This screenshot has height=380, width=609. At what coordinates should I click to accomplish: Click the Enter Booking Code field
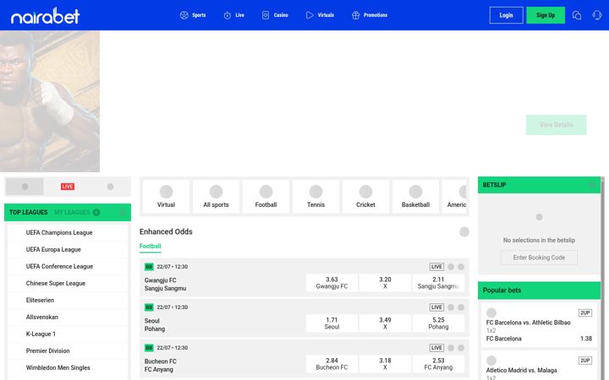point(539,258)
